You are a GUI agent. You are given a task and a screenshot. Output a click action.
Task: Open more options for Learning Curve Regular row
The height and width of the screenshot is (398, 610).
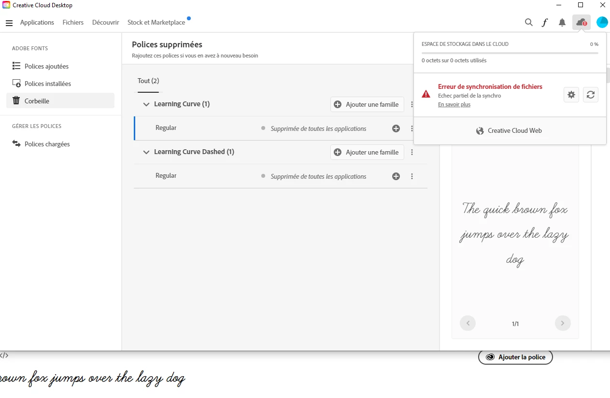pyautogui.click(x=412, y=128)
